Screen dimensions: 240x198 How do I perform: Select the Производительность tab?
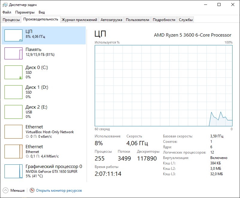[x=41, y=19]
